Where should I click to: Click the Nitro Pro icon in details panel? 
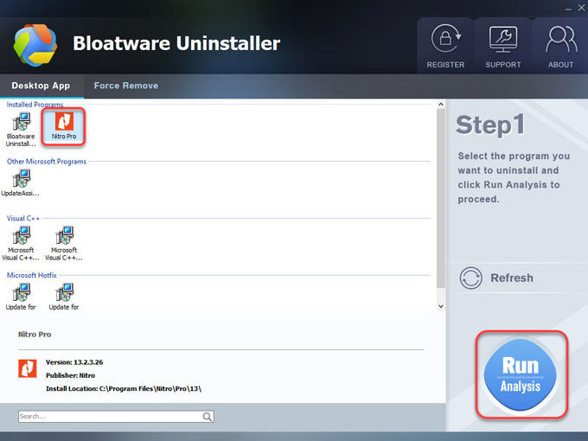[x=28, y=368]
